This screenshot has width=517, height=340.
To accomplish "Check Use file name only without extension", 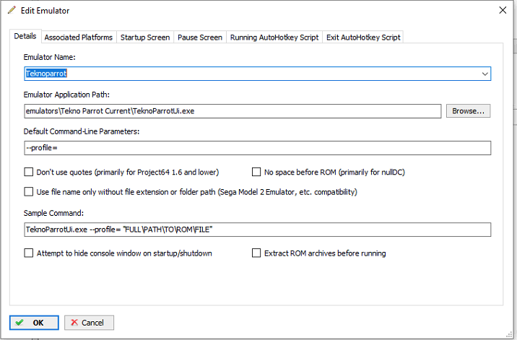I will [x=29, y=192].
